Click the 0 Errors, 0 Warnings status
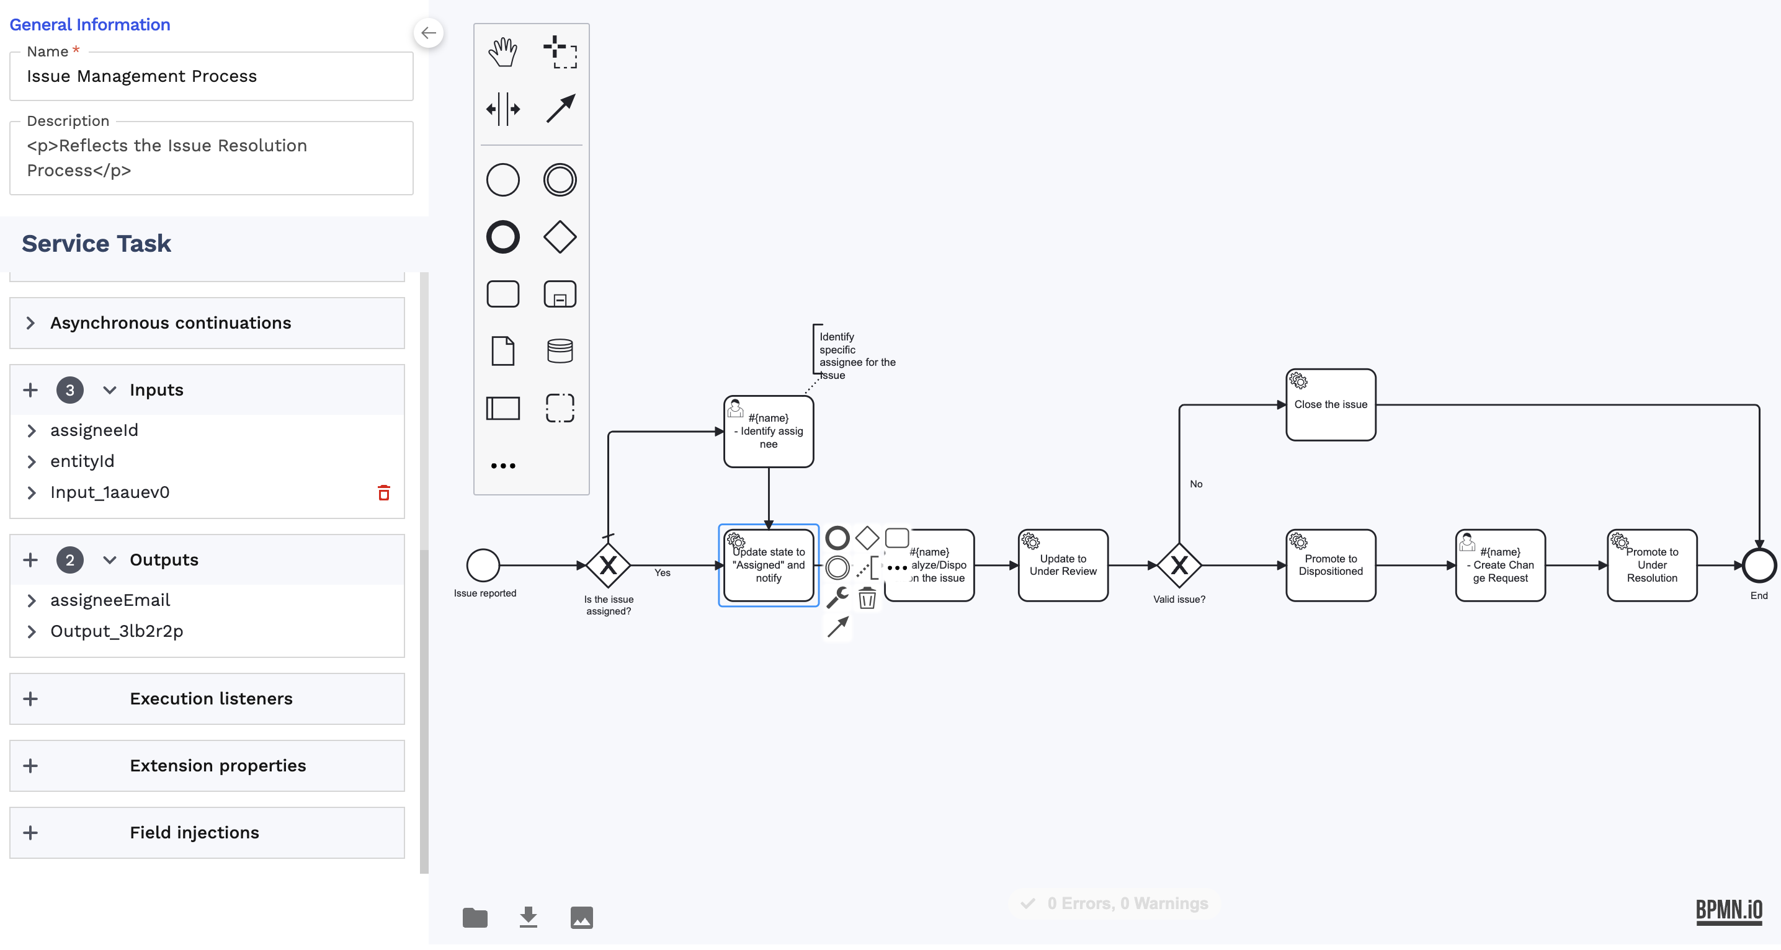Image resolution: width=1781 pixels, height=950 pixels. pos(1115,903)
